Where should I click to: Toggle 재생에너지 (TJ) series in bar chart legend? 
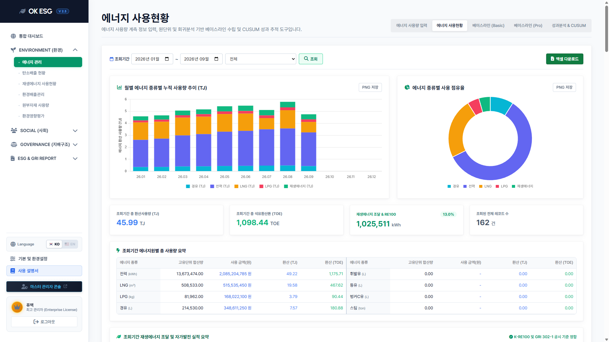click(x=298, y=186)
